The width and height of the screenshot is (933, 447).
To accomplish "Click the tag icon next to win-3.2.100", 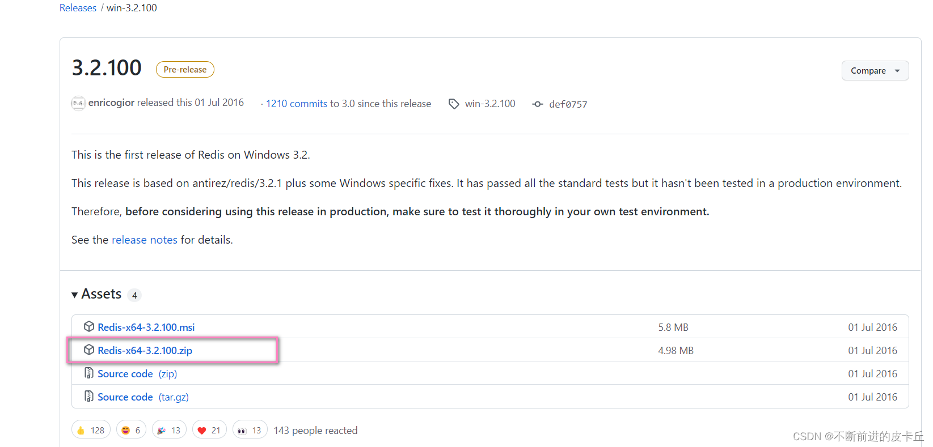I will 454,104.
